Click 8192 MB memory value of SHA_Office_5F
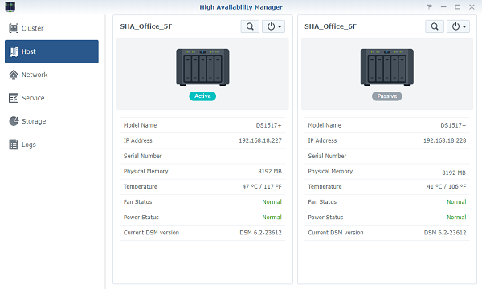Screen dimensions: 482x289 point(270,171)
